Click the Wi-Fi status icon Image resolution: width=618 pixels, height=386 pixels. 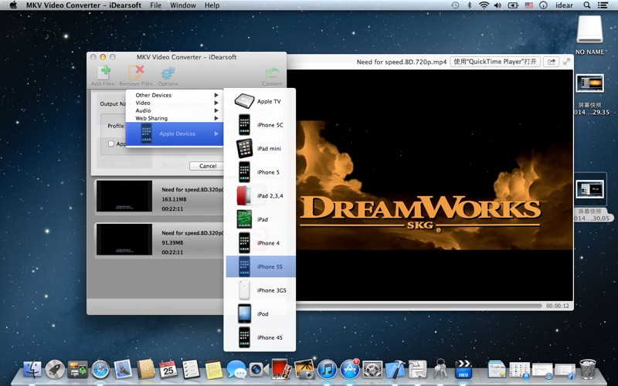[484, 5]
